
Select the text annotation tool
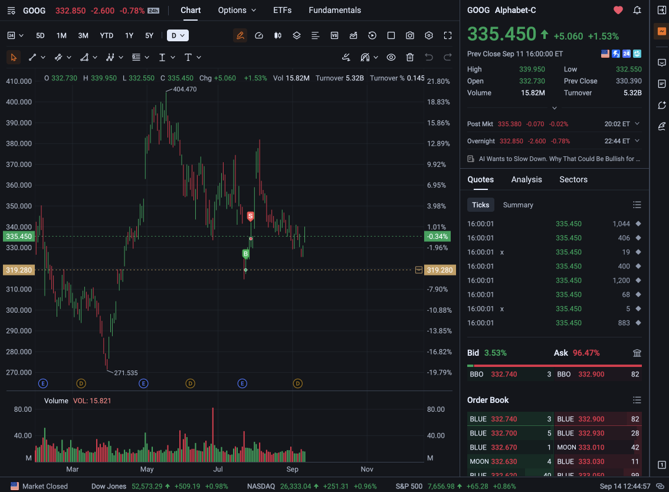click(188, 57)
